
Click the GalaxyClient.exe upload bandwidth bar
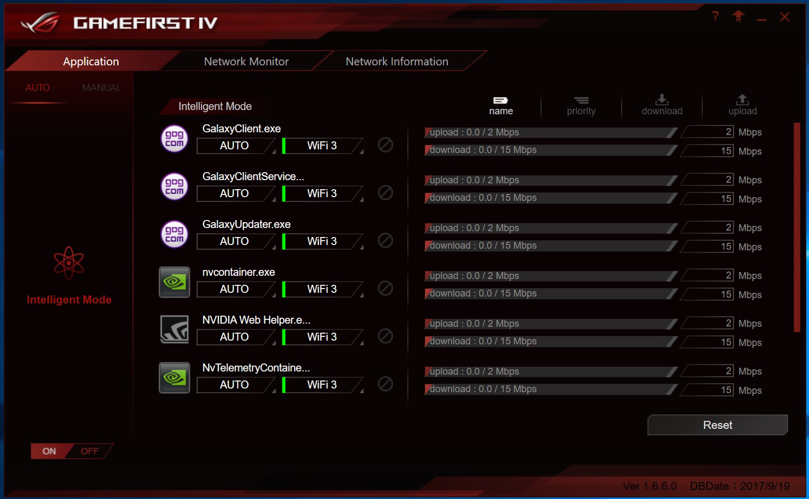(x=551, y=132)
